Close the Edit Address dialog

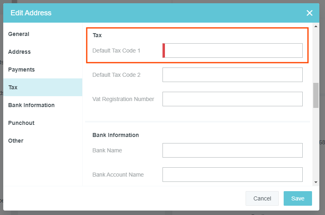[310, 13]
